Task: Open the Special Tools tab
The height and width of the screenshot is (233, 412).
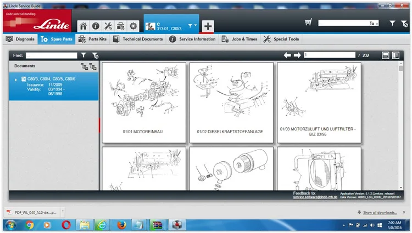Action: point(281,39)
